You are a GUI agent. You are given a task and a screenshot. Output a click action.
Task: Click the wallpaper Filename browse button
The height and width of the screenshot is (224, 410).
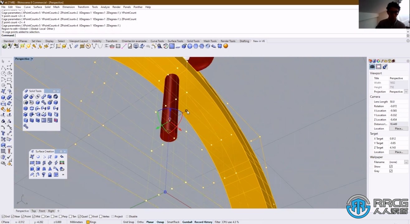(x=406, y=162)
